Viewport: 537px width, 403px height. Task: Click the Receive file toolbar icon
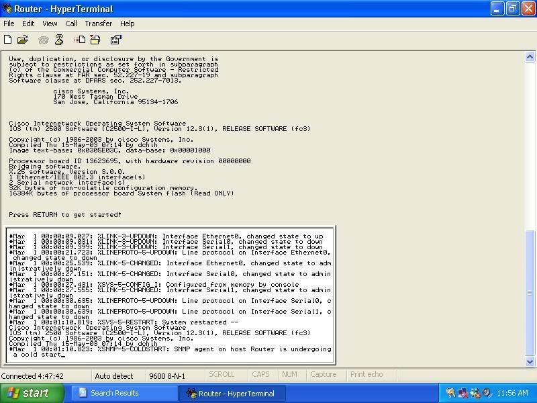[95, 40]
